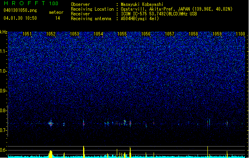The width and height of the screenshot is (249, 158).
Task: Click the 'Receiving Location' label
Action: pos(92,9)
